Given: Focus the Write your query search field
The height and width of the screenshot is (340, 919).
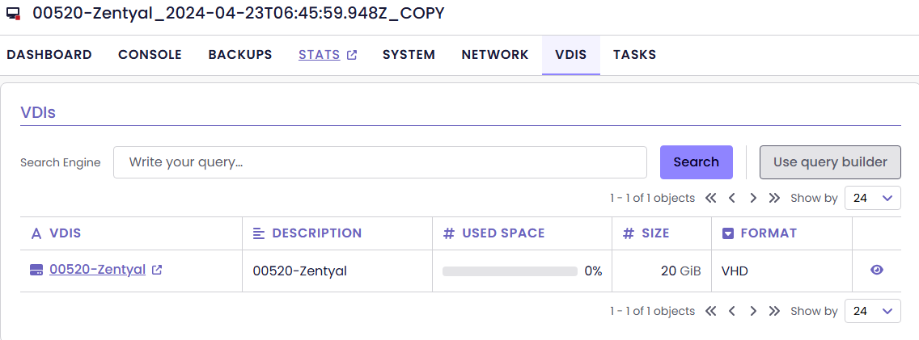Looking at the screenshot, I should pos(380,162).
